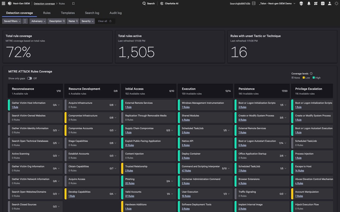Image resolution: width=340 pixels, height=212 pixels.
Task: Open 31 Rules link under Exploit Public-Facing Application
Action: 129,145
